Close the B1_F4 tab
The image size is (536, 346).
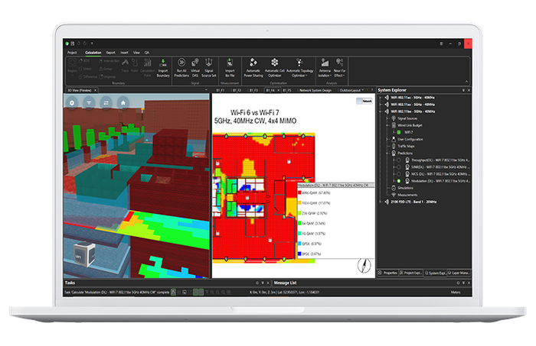click(278, 90)
